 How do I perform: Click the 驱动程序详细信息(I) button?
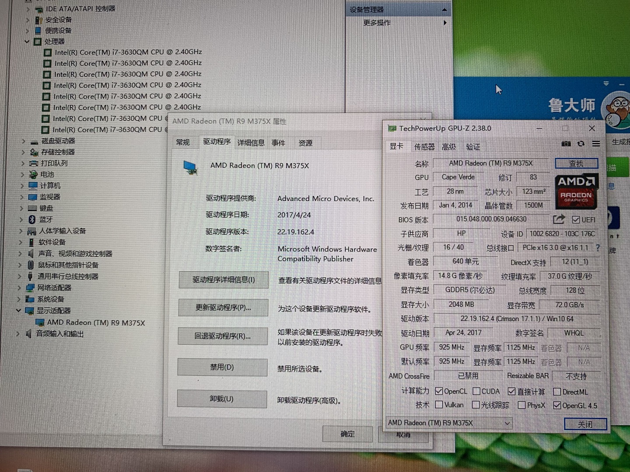click(224, 280)
